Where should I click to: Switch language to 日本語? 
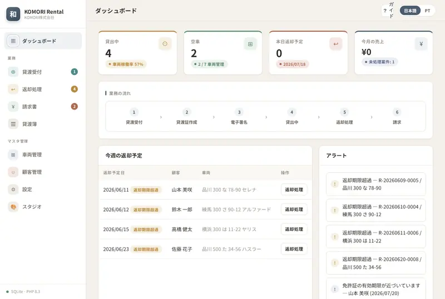tap(410, 11)
